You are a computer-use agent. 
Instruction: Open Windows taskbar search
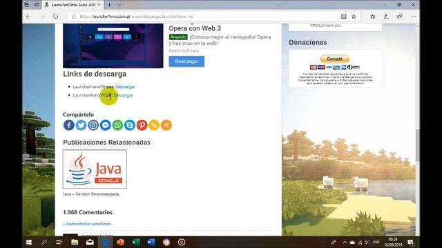[x=44, y=242]
